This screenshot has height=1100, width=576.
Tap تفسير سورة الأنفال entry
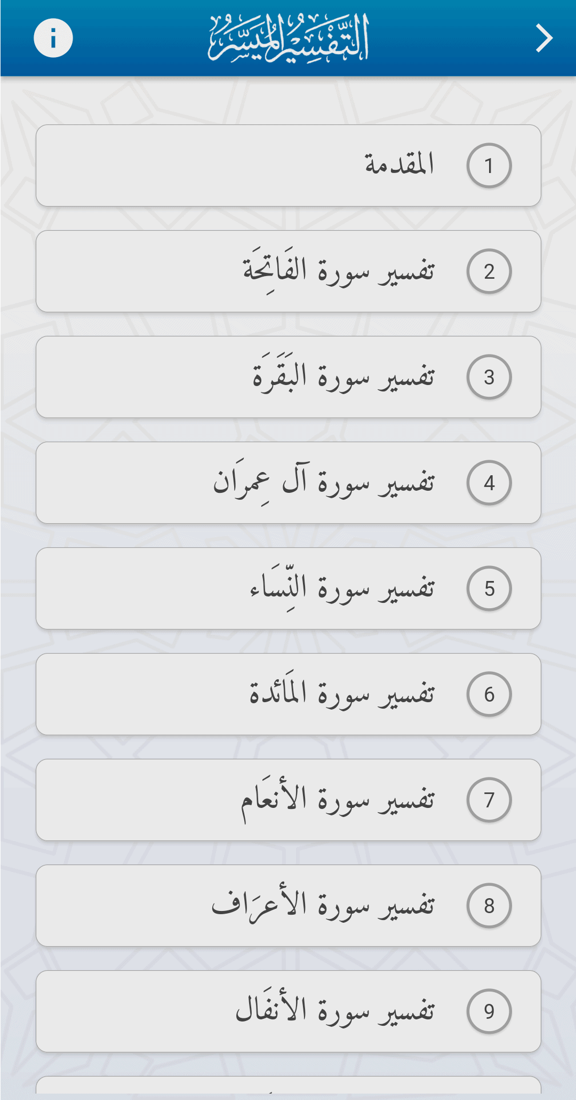(x=288, y=1011)
